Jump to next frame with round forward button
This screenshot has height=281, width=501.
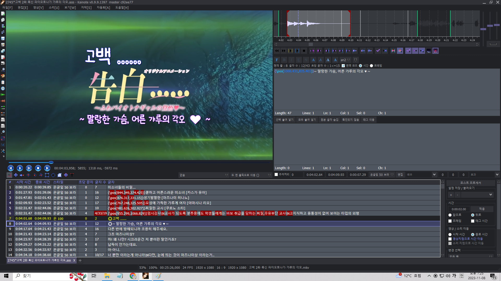pyautogui.click(x=47, y=168)
